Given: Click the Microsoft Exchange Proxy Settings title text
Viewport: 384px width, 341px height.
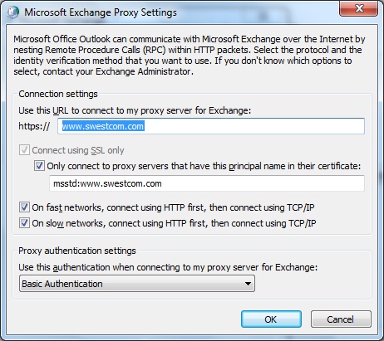Looking at the screenshot, I should [x=101, y=12].
